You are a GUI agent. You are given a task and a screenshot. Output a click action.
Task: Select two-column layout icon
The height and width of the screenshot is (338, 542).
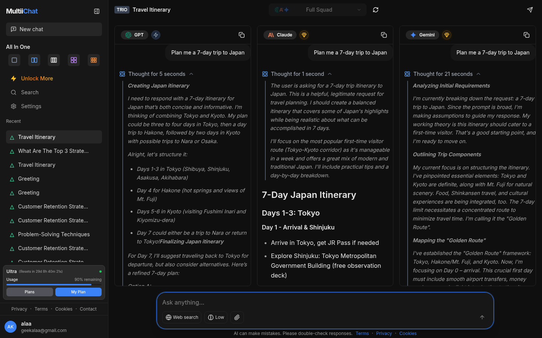(x=34, y=60)
